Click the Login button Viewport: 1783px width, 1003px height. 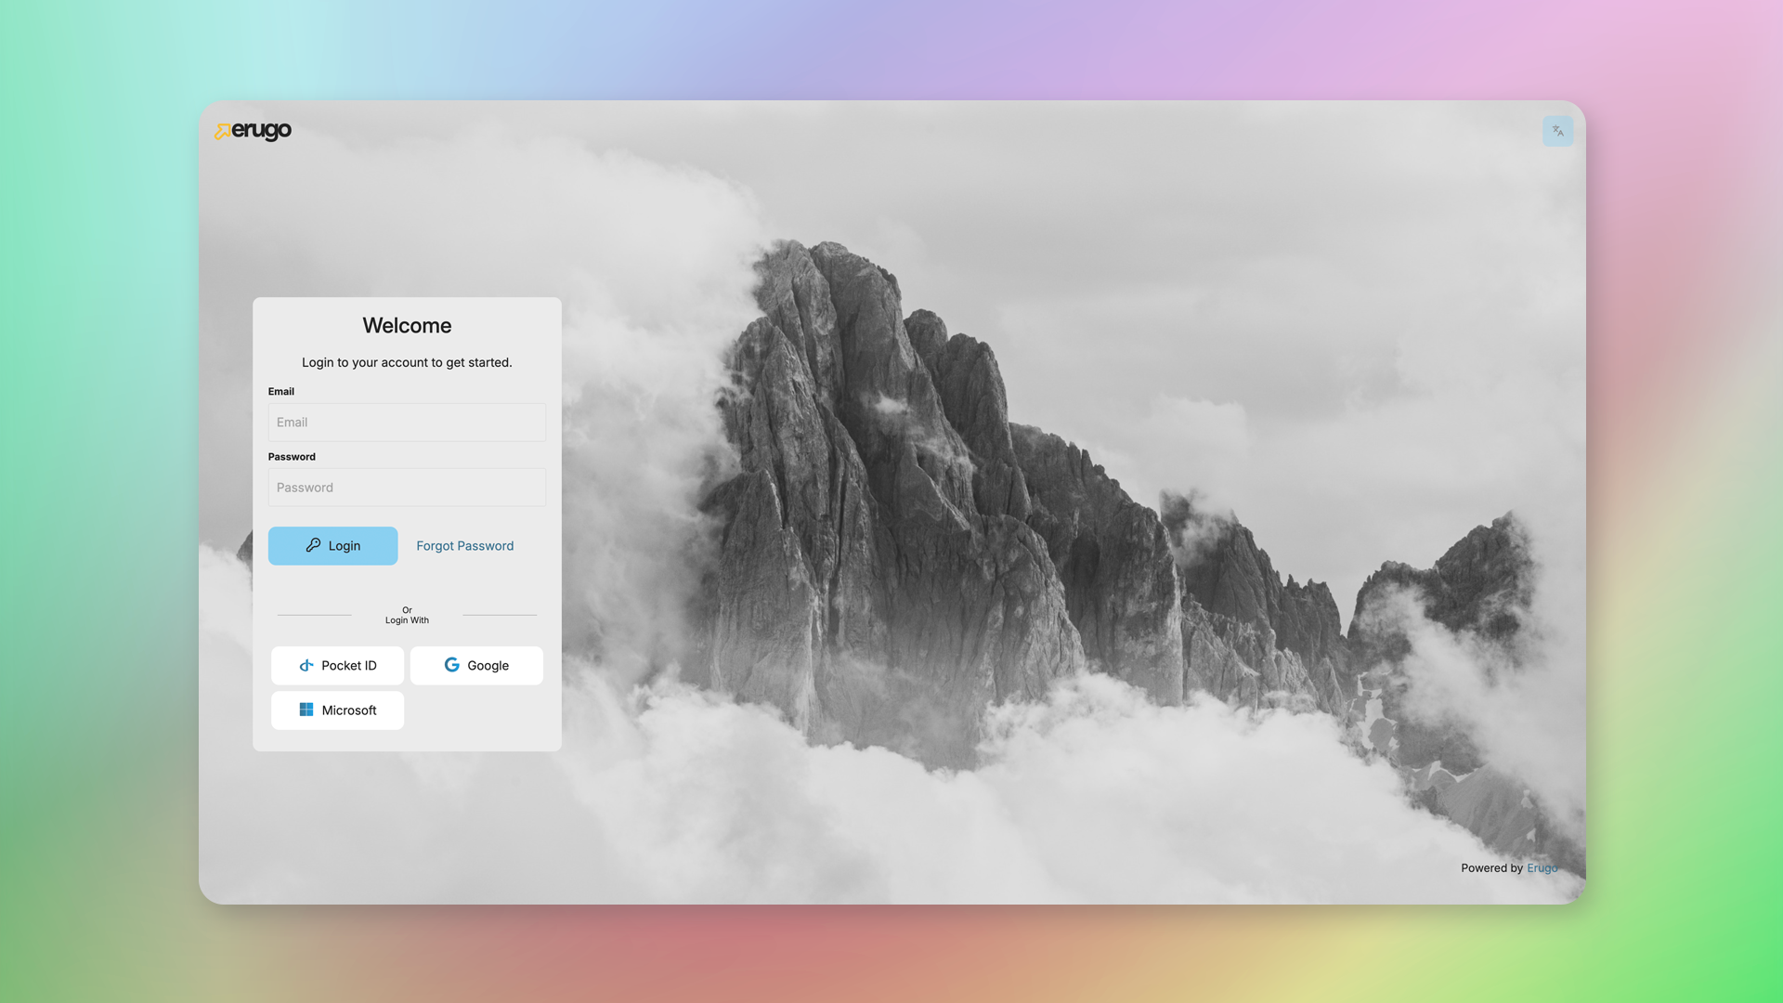(332, 546)
